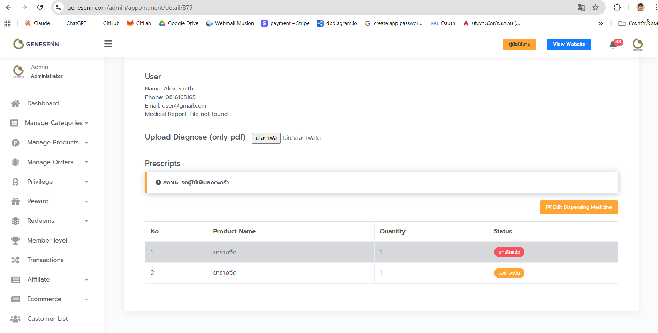
Task: Click the Member level trophy icon
Action: pos(15,240)
